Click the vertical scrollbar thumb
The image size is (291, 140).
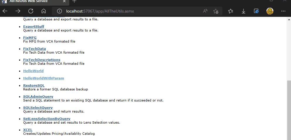pyautogui.click(x=289, y=110)
